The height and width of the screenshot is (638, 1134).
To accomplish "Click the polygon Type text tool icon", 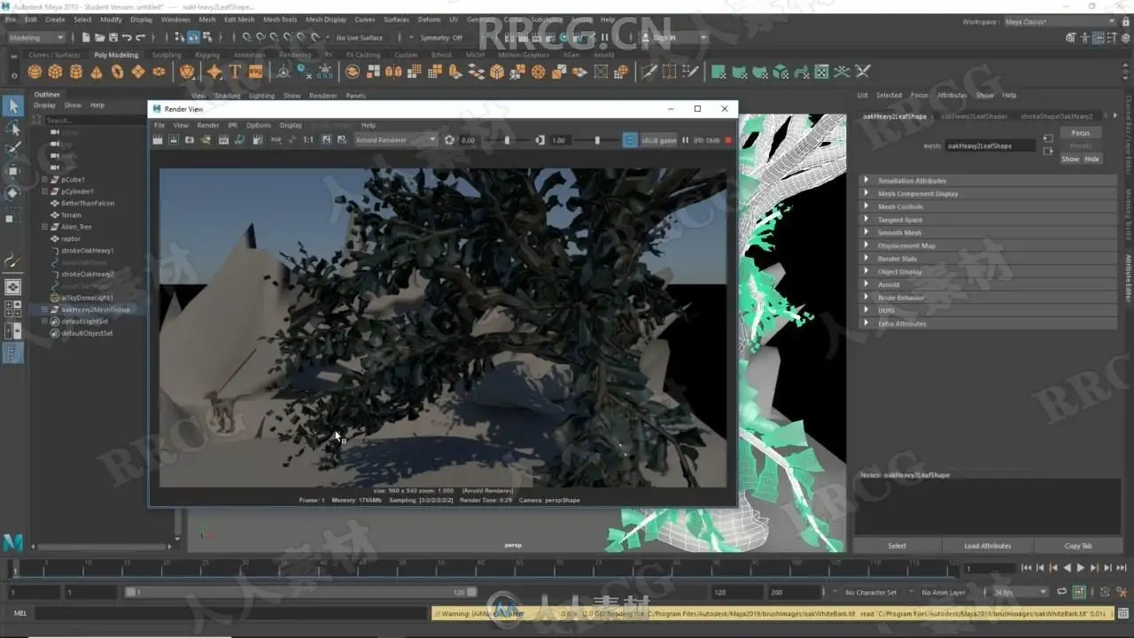I will tap(235, 72).
